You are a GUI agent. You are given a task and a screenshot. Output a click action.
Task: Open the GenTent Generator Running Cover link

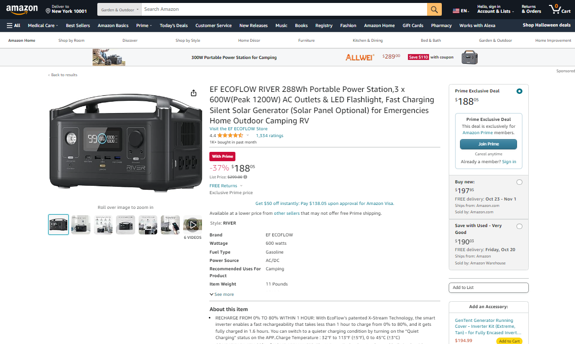[488, 326]
